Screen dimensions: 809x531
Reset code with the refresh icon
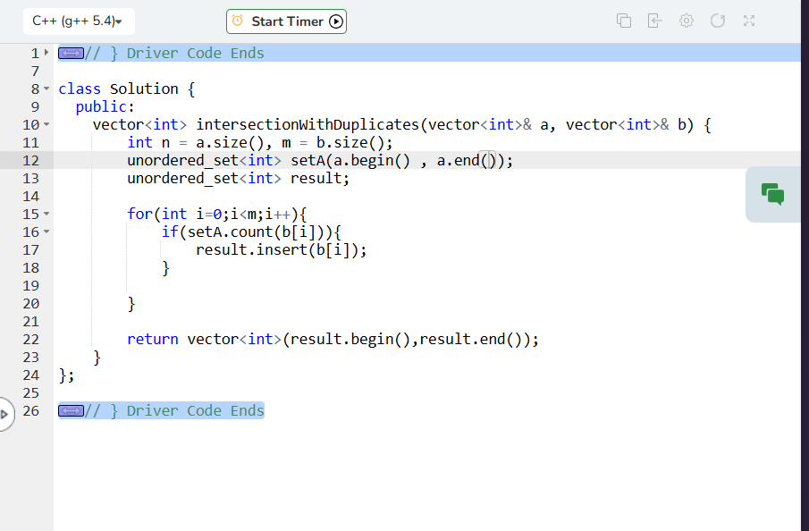pos(718,21)
